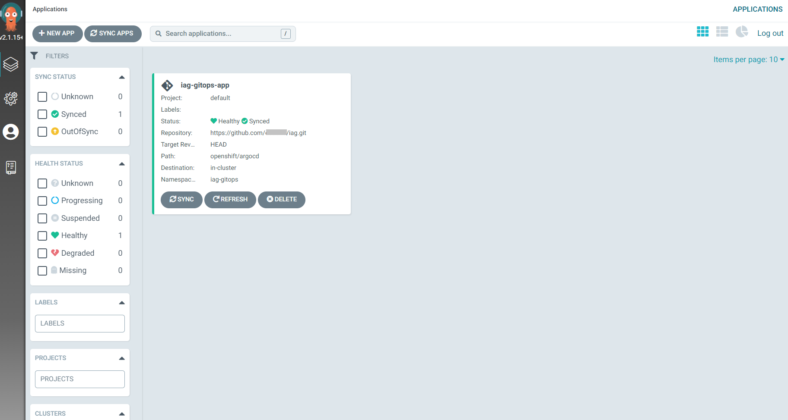Image resolution: width=788 pixels, height=420 pixels.
Task: Open the iag-gitops-app title
Action: [205, 85]
